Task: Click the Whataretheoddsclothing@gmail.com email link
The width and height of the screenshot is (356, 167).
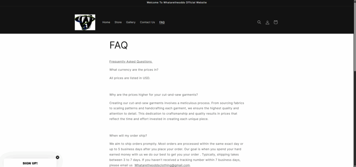Action: tap(162, 165)
